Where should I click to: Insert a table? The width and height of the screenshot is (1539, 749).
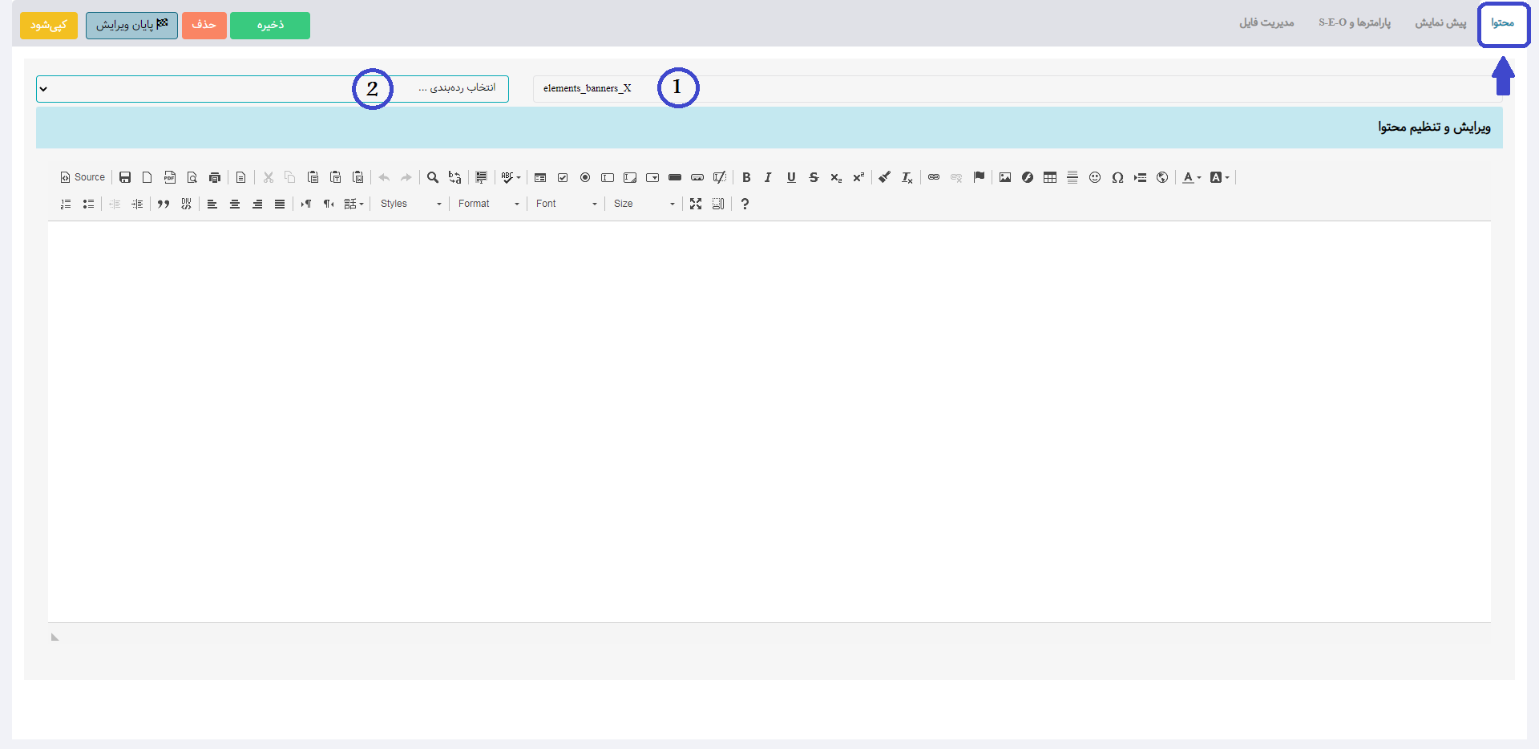1050,177
